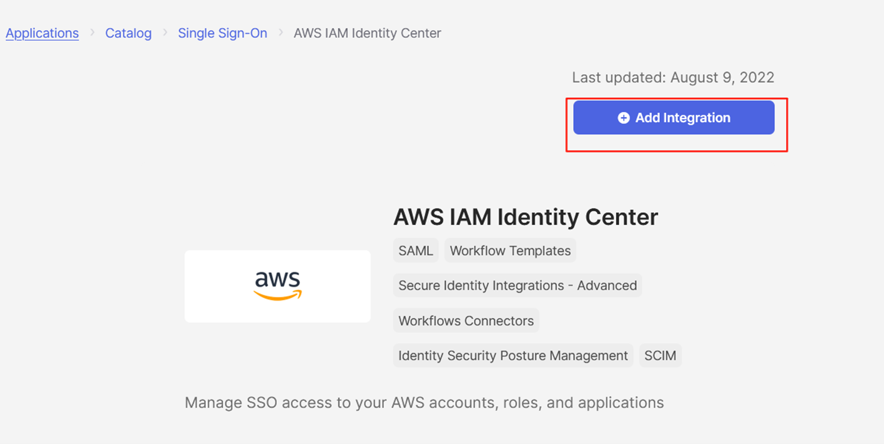Select the SCIM tag
This screenshot has height=444, width=884.
click(x=660, y=355)
